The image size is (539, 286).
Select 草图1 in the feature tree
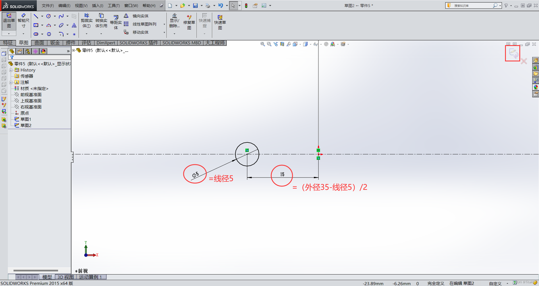point(26,119)
